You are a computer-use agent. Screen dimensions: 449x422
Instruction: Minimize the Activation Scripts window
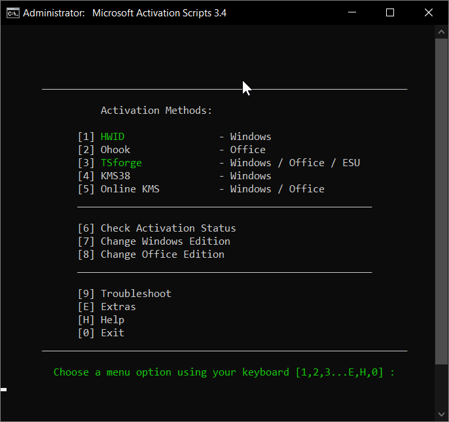click(x=353, y=12)
